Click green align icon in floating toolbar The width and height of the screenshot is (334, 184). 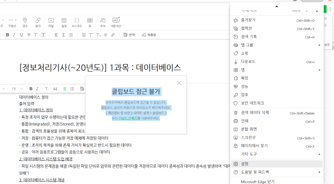coord(65,89)
